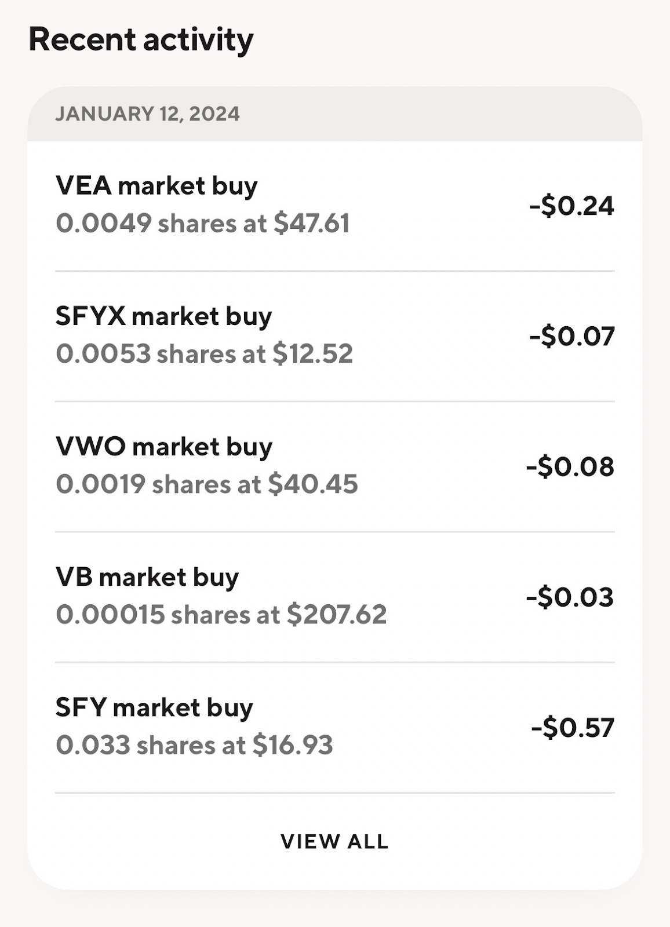Select the -$0.03 transaction amount
The image size is (670, 927).
[x=570, y=597]
